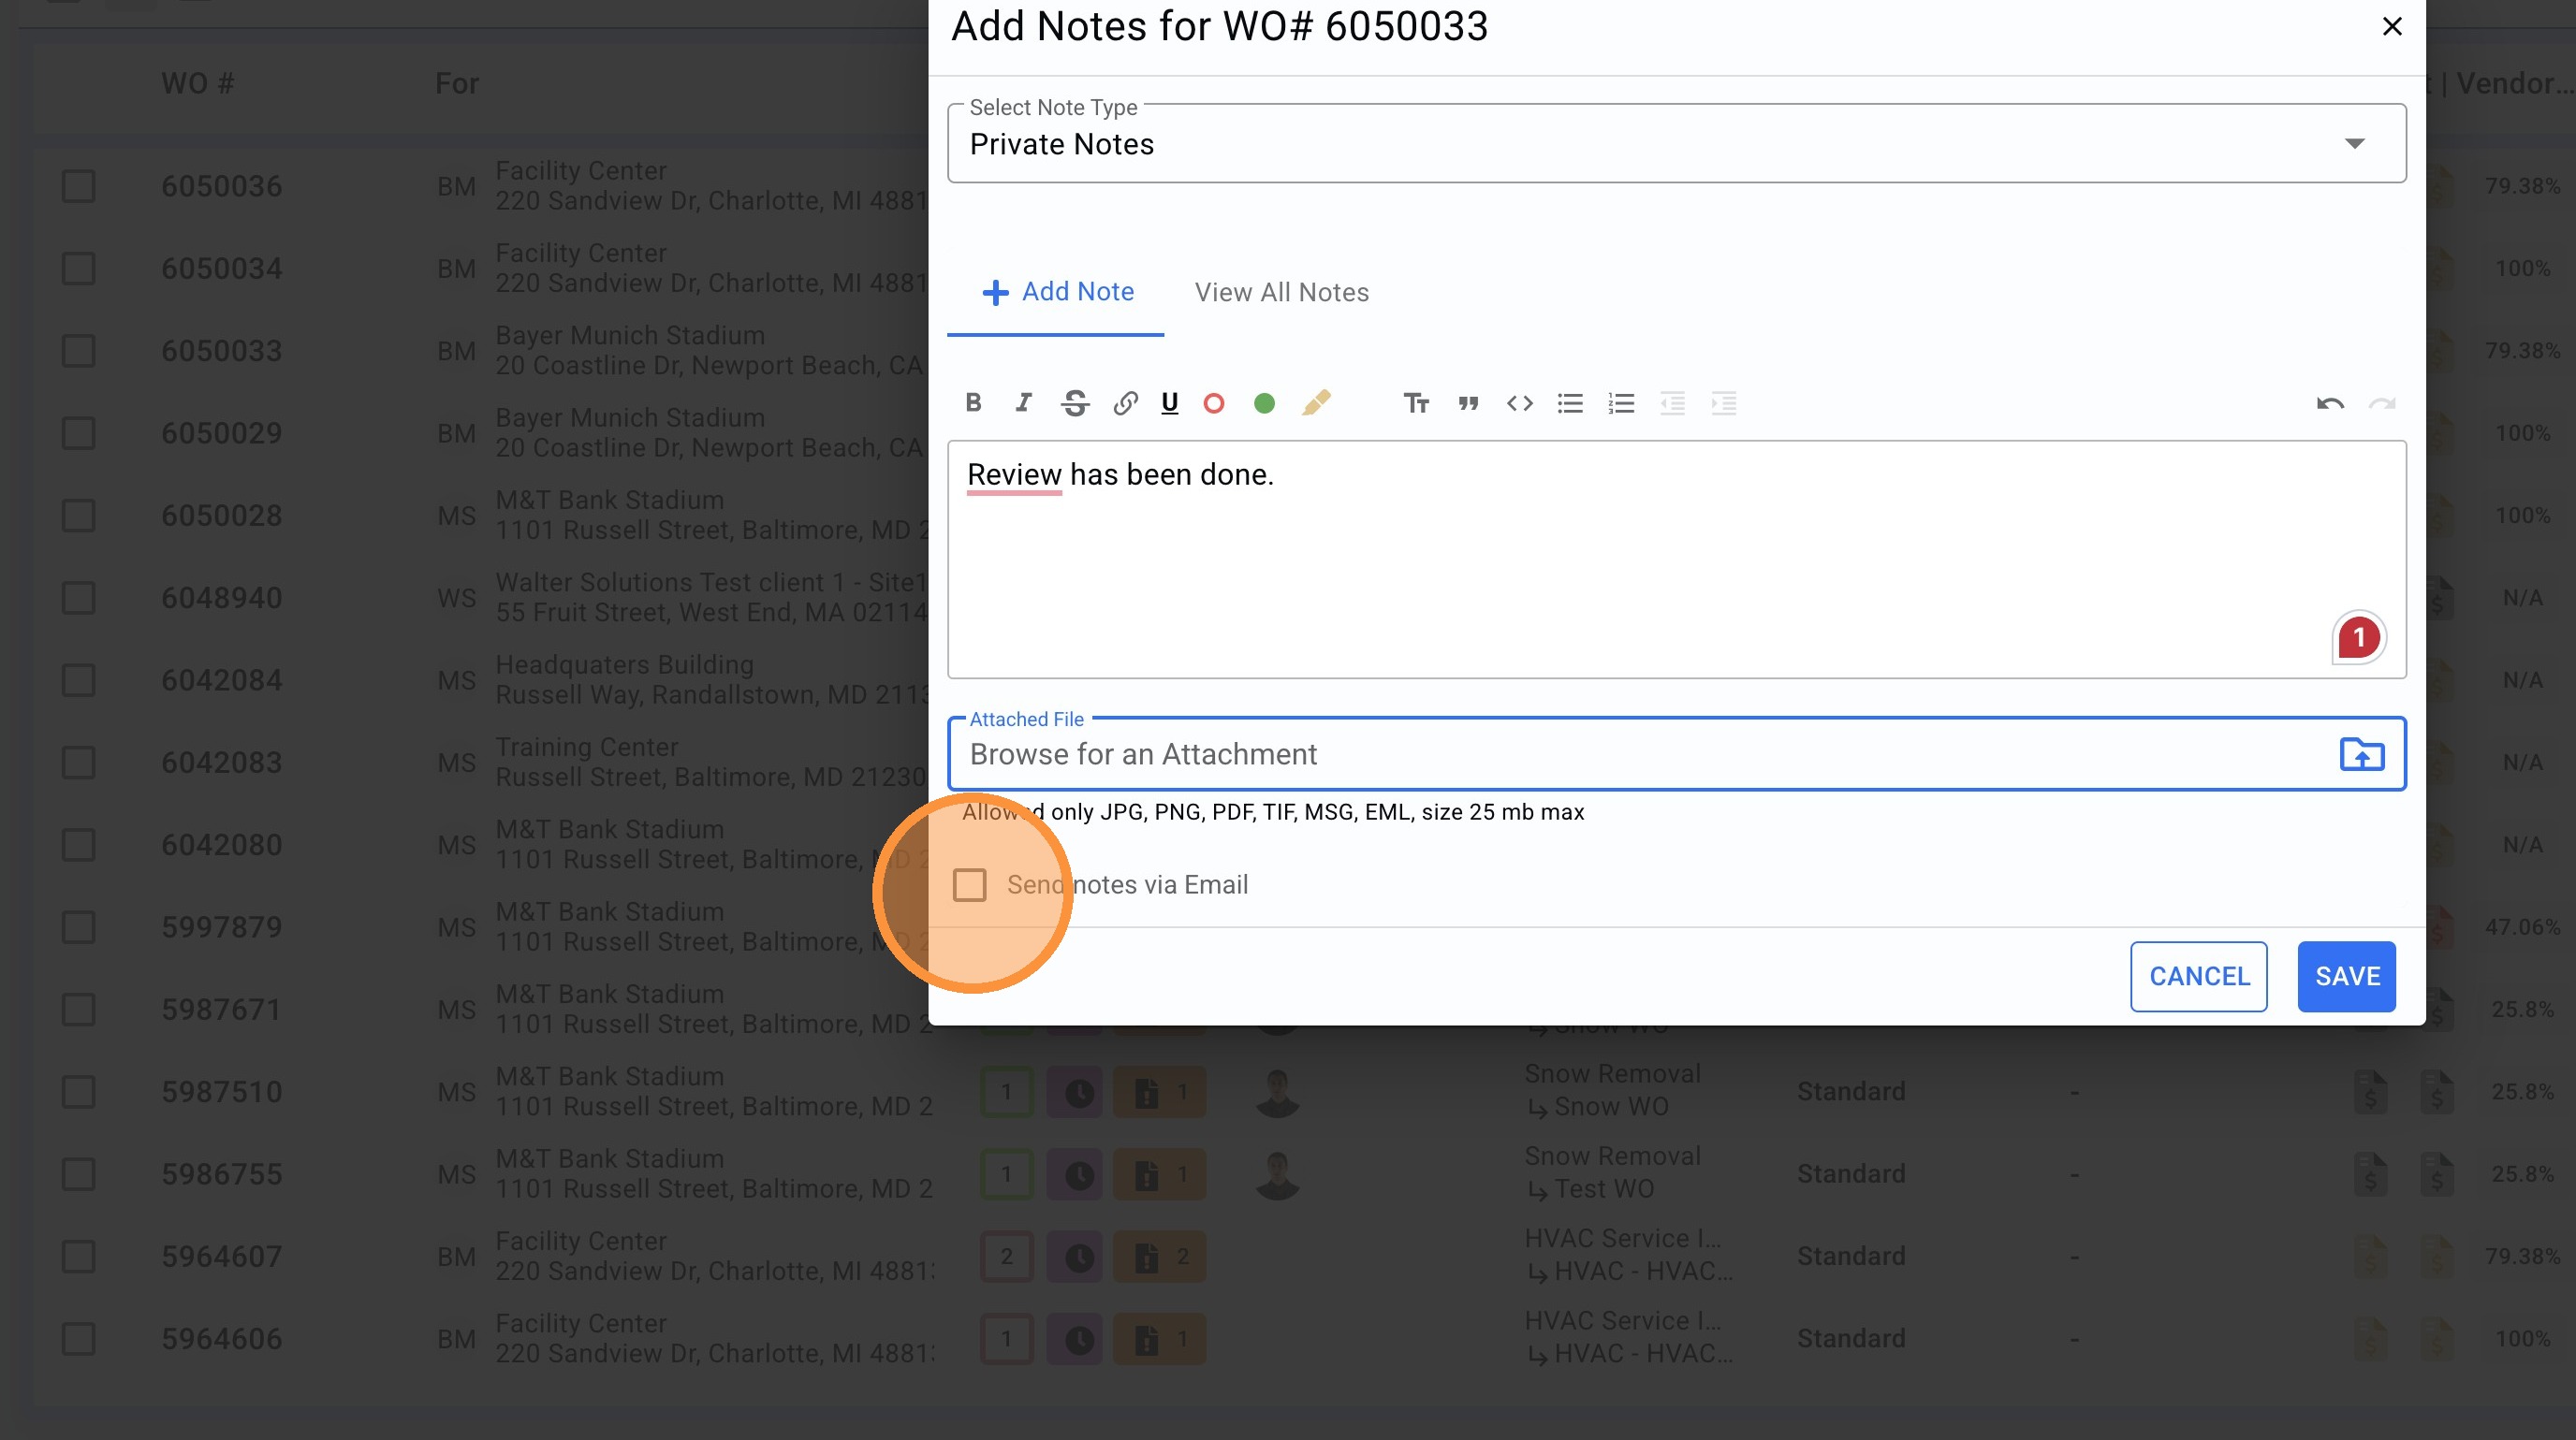Image resolution: width=2576 pixels, height=1440 pixels.
Task: Open the text size heading options
Action: 1416,402
